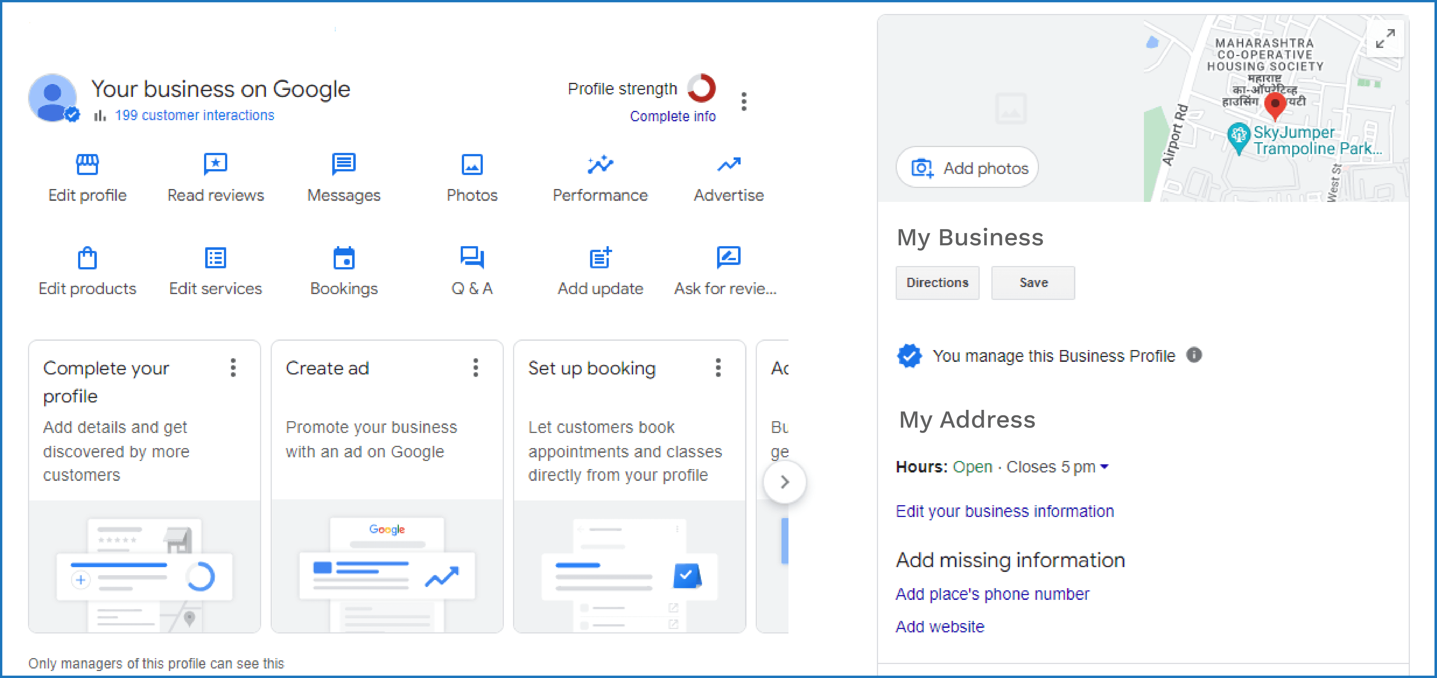Open the Set up booking card
The image size is (1437, 678).
point(630,486)
